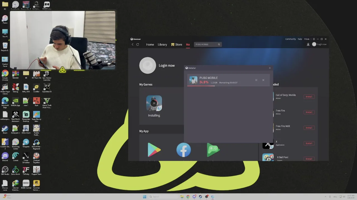Screen dimensions: 357x200
Task: Open the Google Play Games app icon
Action: 213,150
